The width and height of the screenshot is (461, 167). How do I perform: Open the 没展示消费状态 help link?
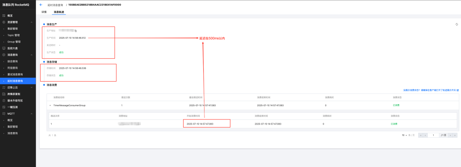pos(430,90)
